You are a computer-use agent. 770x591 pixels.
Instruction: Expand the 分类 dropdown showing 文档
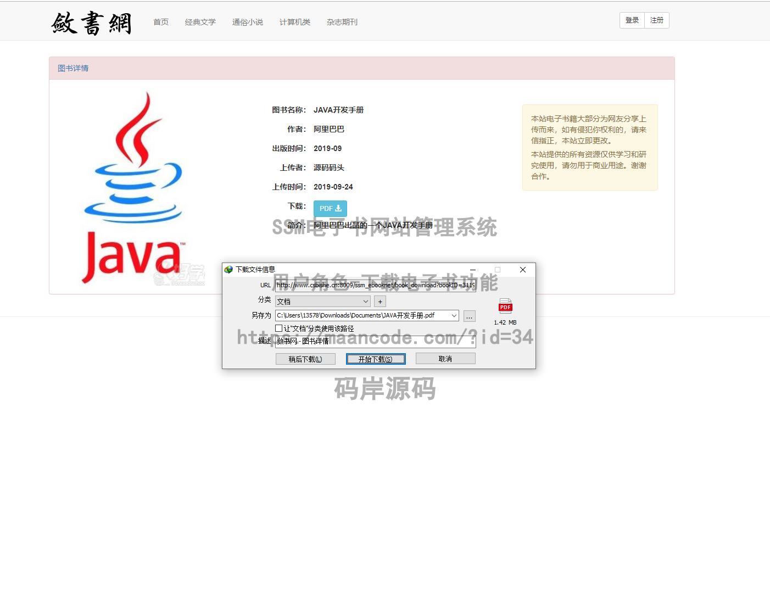[x=323, y=302]
